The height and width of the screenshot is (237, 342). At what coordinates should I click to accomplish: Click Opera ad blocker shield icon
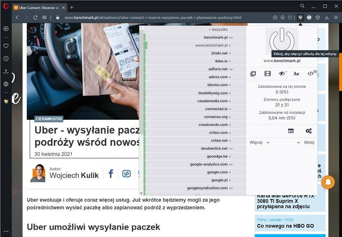283,17
